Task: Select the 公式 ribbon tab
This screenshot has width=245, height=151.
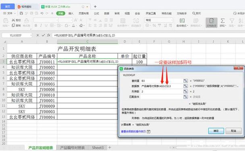Action: 96,13
